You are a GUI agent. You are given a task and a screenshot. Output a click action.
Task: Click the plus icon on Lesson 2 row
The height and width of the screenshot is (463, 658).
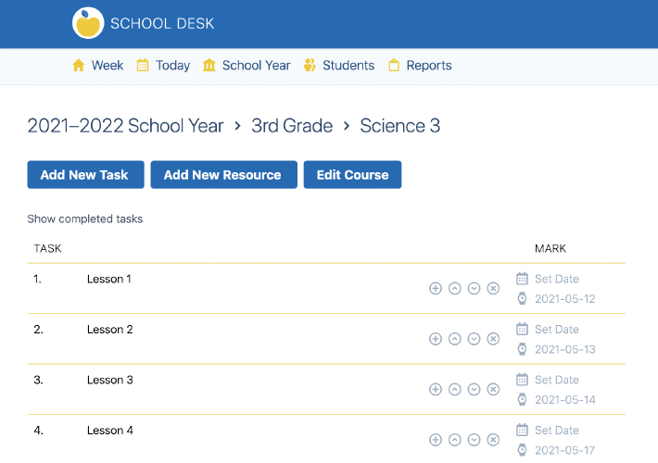point(436,339)
